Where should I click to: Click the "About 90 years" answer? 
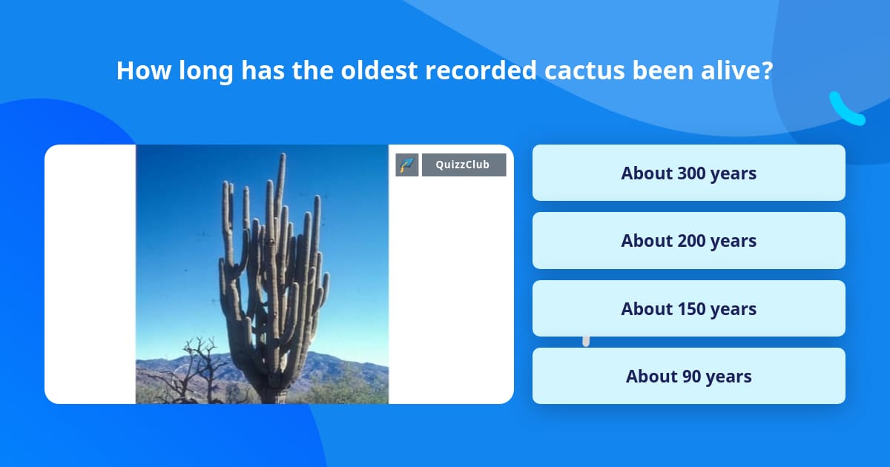[688, 376]
